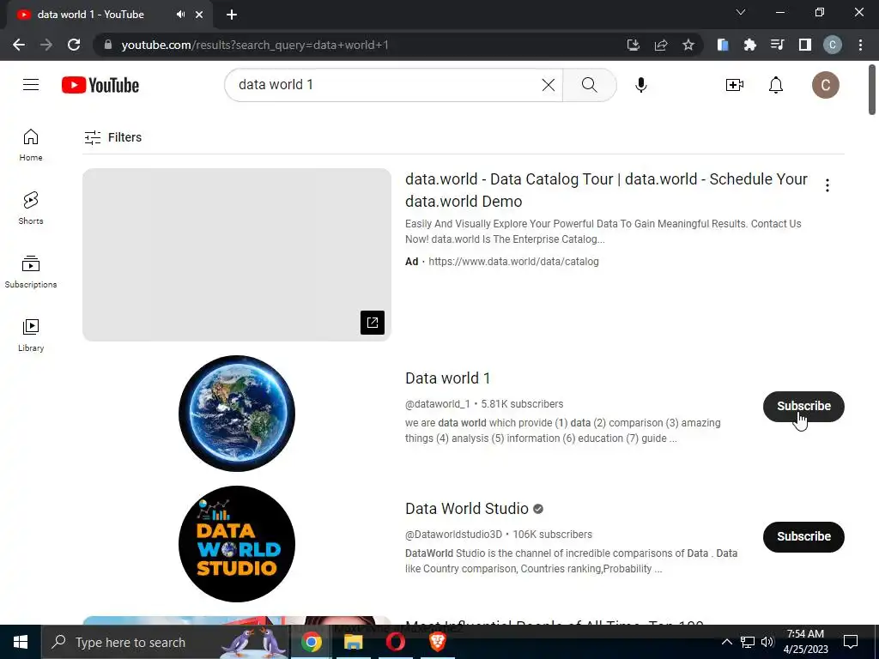Open the Data world 1 channel avatar

coord(237,414)
